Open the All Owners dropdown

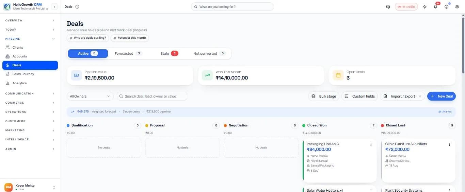point(90,96)
